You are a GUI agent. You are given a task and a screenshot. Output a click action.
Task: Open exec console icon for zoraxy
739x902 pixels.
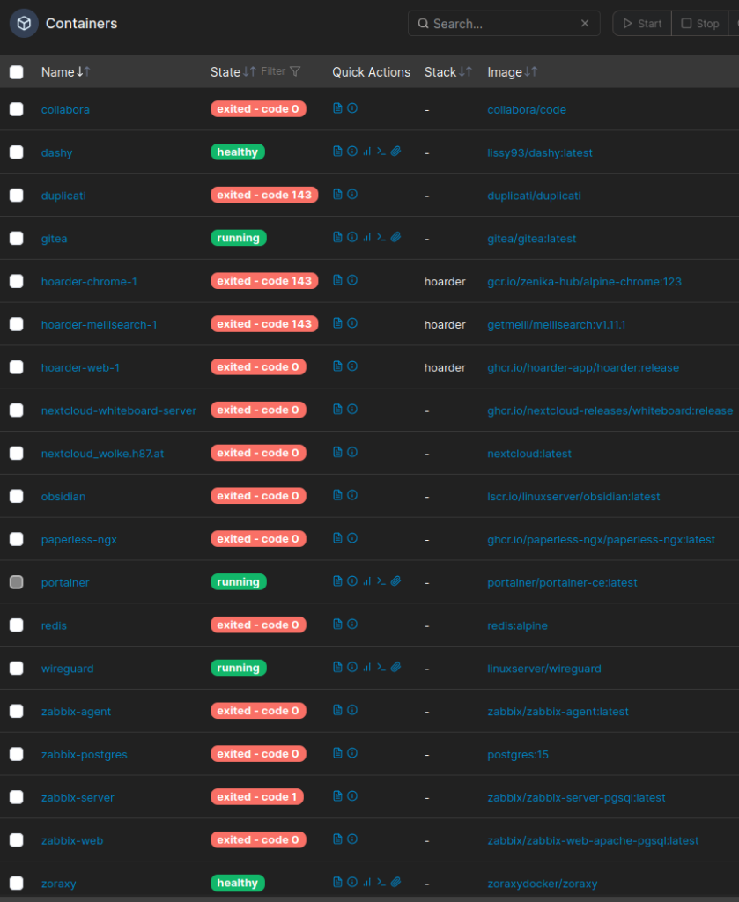(381, 882)
